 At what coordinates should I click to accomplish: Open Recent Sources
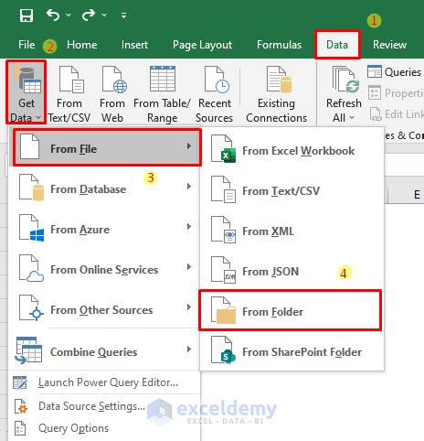pos(215,94)
